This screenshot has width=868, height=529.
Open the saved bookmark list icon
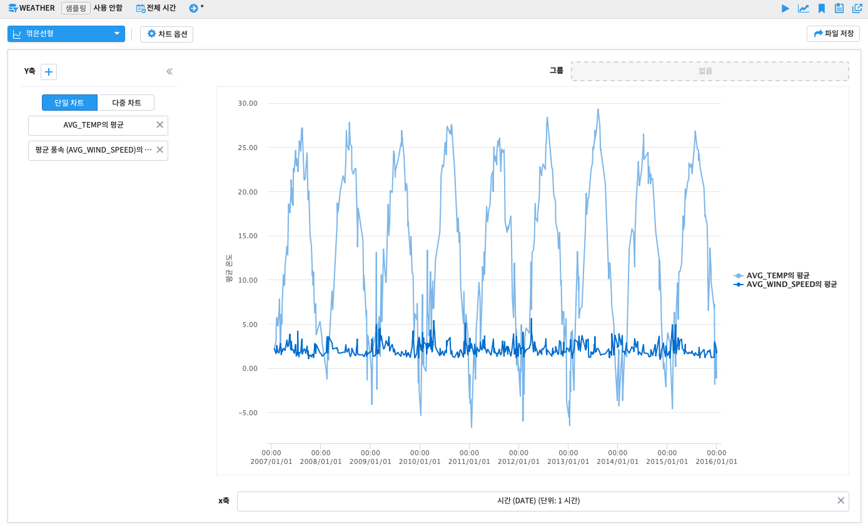tap(839, 8)
